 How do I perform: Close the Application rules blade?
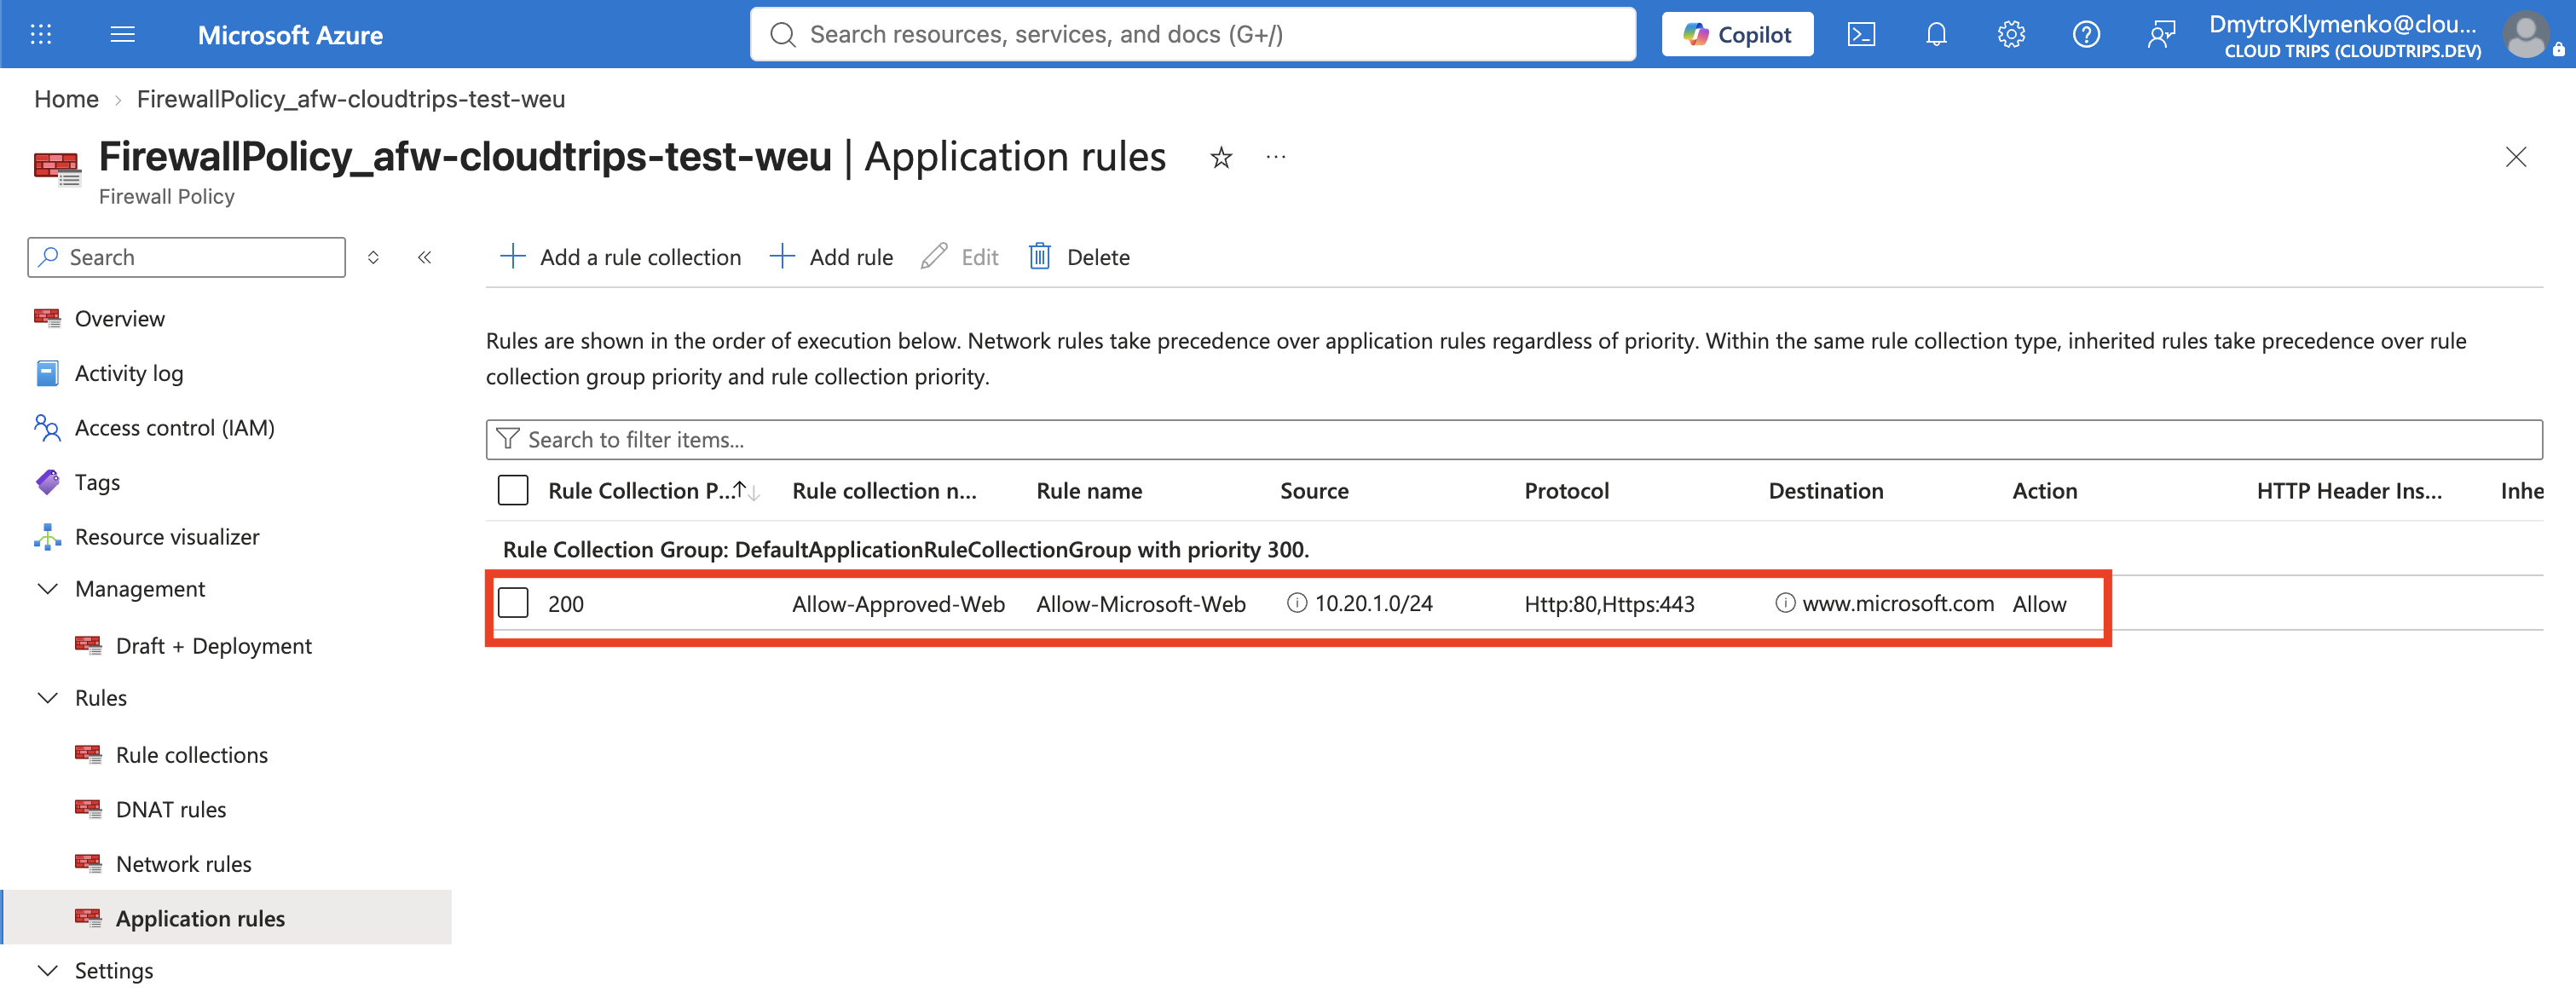tap(2516, 157)
